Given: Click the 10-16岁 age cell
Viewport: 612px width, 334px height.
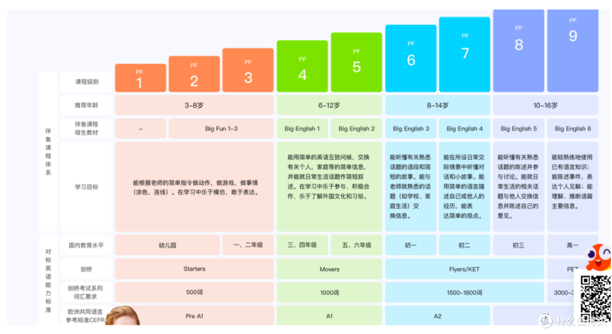Looking at the screenshot, I should point(546,105).
